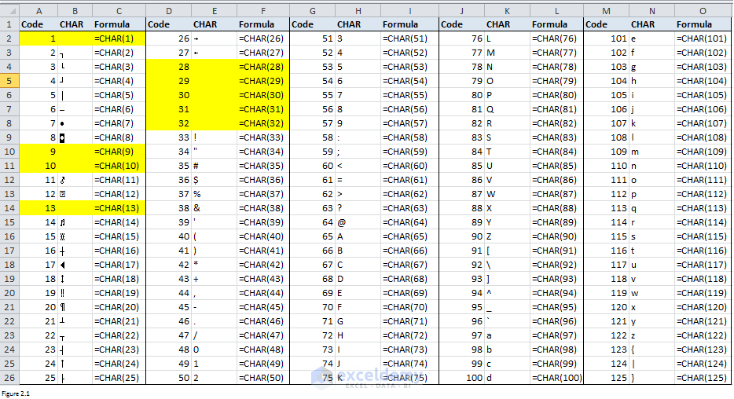This screenshot has height=399, width=734.
Task: Click the yellow cell with code 28
Action: point(168,67)
